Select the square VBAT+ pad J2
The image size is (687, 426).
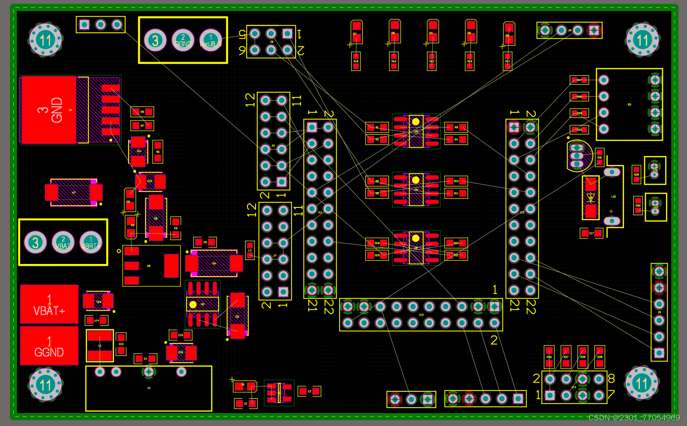tap(49, 304)
